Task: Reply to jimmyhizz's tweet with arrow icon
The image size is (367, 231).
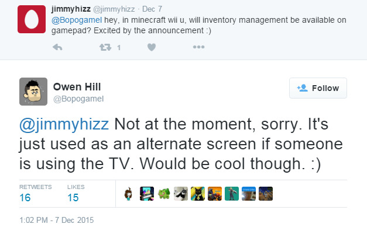Action: [x=57, y=47]
